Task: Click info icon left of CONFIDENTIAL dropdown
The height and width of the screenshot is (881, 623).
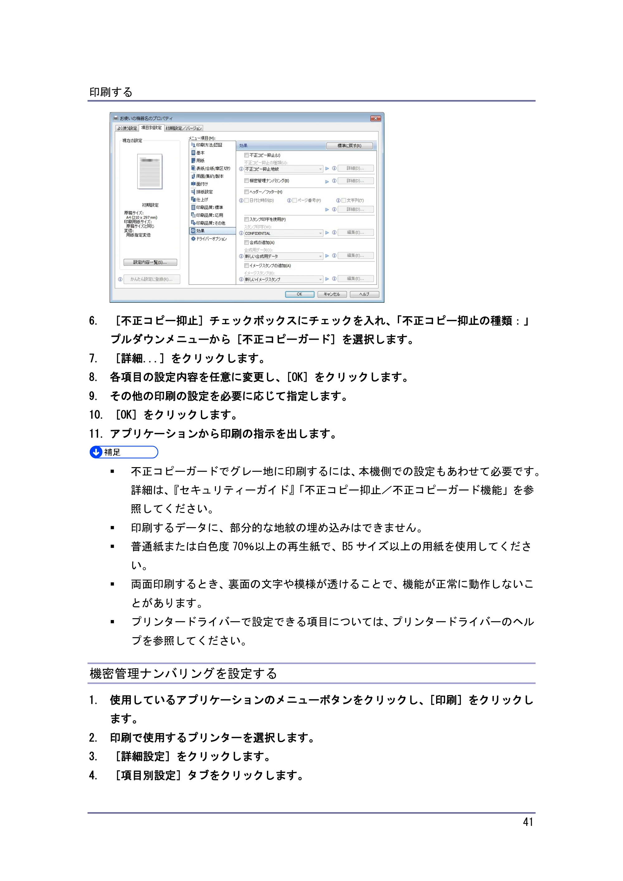Action: pyautogui.click(x=241, y=233)
